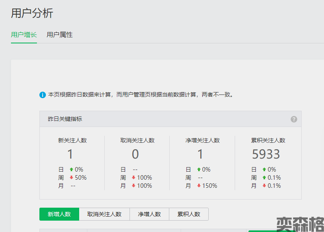Viewport: 324px width, 232px height.
Task: Click red down arrow for 新关注人数 weekly change
Action: point(71,178)
